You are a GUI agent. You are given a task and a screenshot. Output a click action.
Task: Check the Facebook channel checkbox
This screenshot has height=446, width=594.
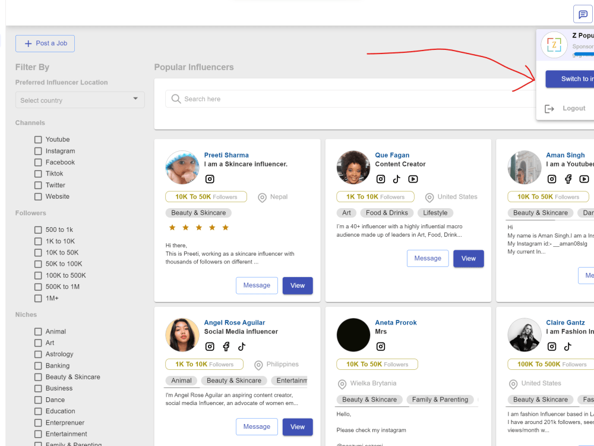click(x=38, y=162)
